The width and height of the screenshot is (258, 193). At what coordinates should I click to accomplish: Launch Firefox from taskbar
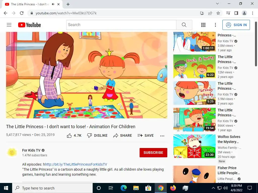173,188
